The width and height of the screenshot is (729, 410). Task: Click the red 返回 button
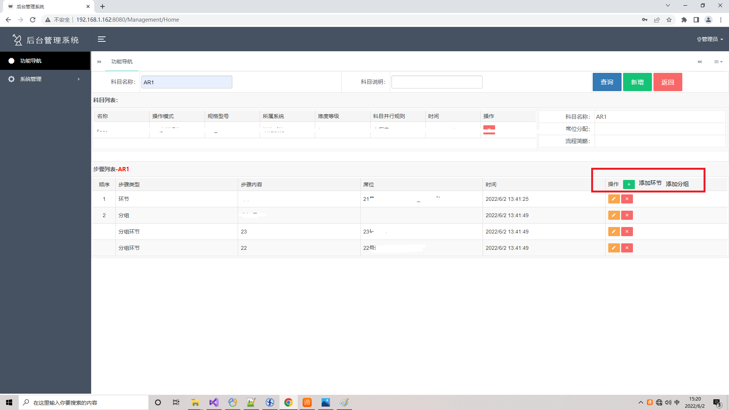click(x=667, y=82)
